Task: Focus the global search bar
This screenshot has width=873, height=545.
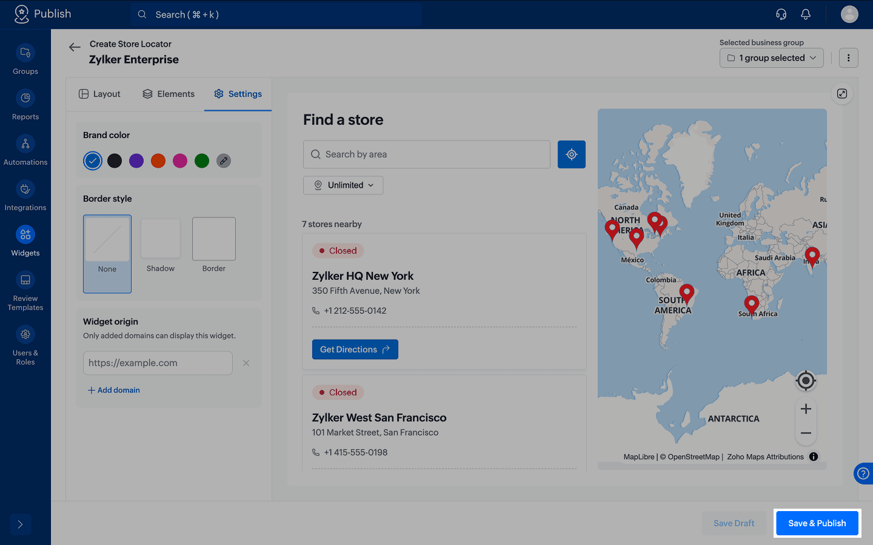Action: click(x=276, y=15)
